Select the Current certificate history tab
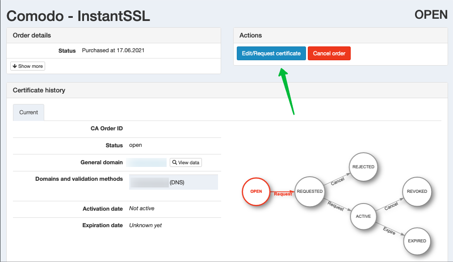This screenshot has height=262, width=453. click(x=29, y=112)
